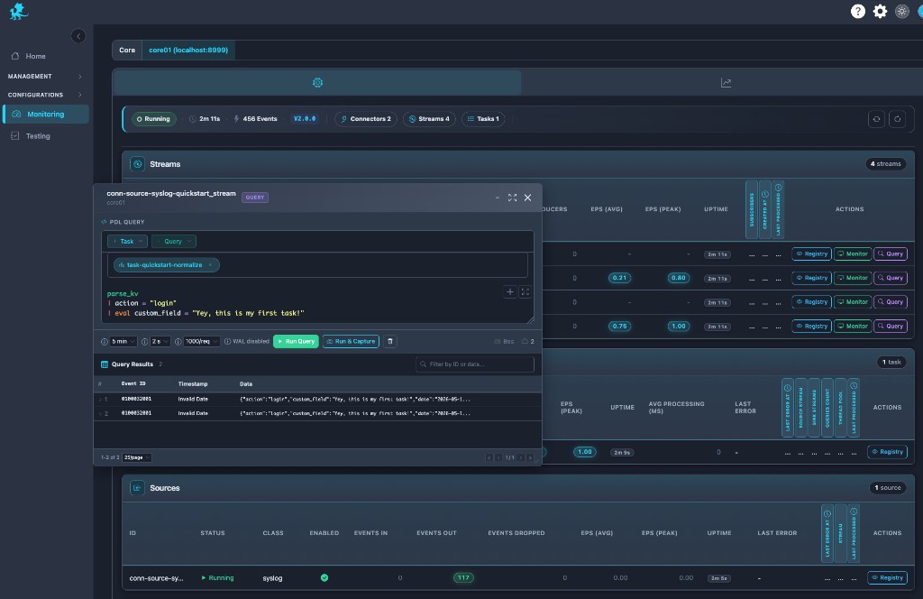Go to Home in the sidebar
The height and width of the screenshot is (599, 923).
point(35,56)
